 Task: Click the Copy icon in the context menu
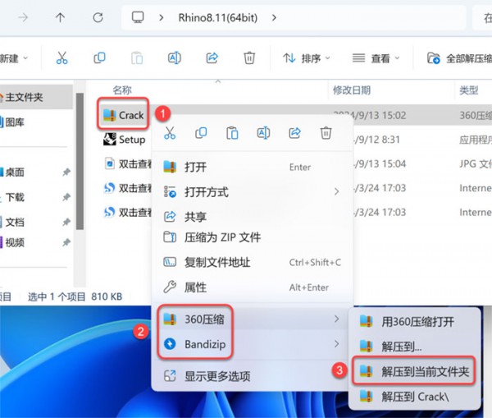(201, 133)
